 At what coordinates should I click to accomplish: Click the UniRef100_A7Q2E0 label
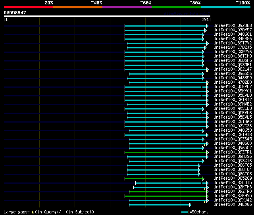233,83
